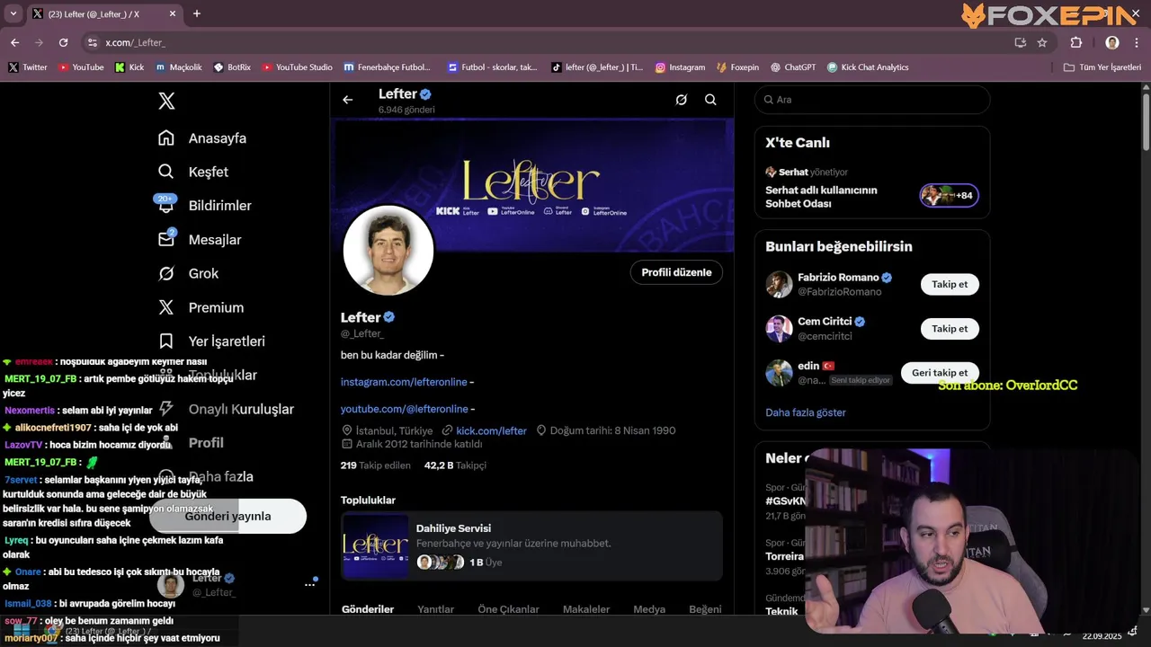Click the Lefter banner header image
Image resolution: width=1151 pixels, height=647 pixels.
tap(534, 185)
